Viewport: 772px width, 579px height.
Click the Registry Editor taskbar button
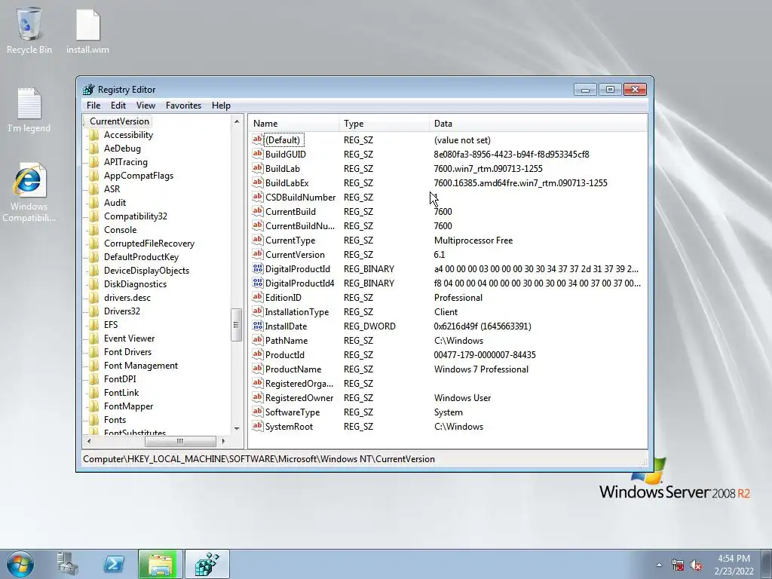pos(207,564)
